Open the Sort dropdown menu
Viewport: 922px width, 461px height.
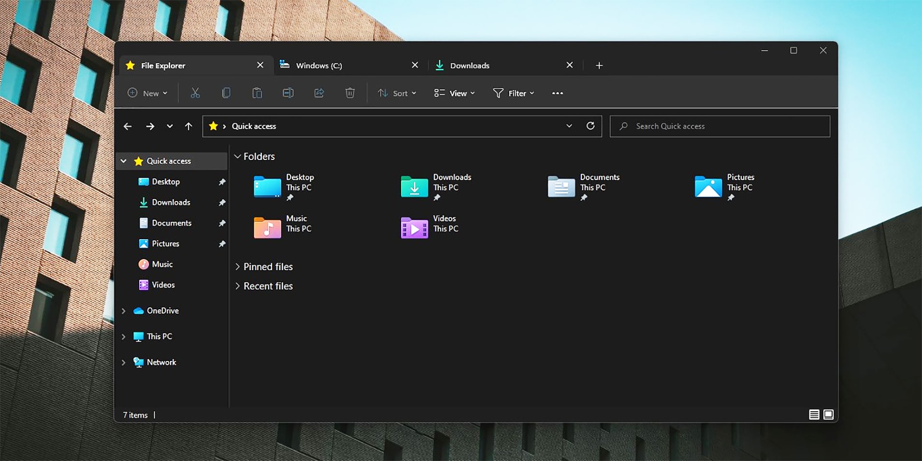pyautogui.click(x=397, y=93)
